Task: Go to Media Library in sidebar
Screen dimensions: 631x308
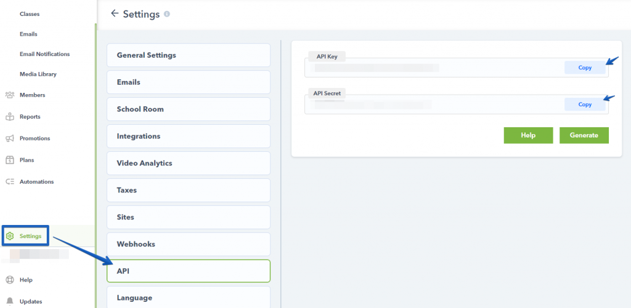Action: pos(38,74)
